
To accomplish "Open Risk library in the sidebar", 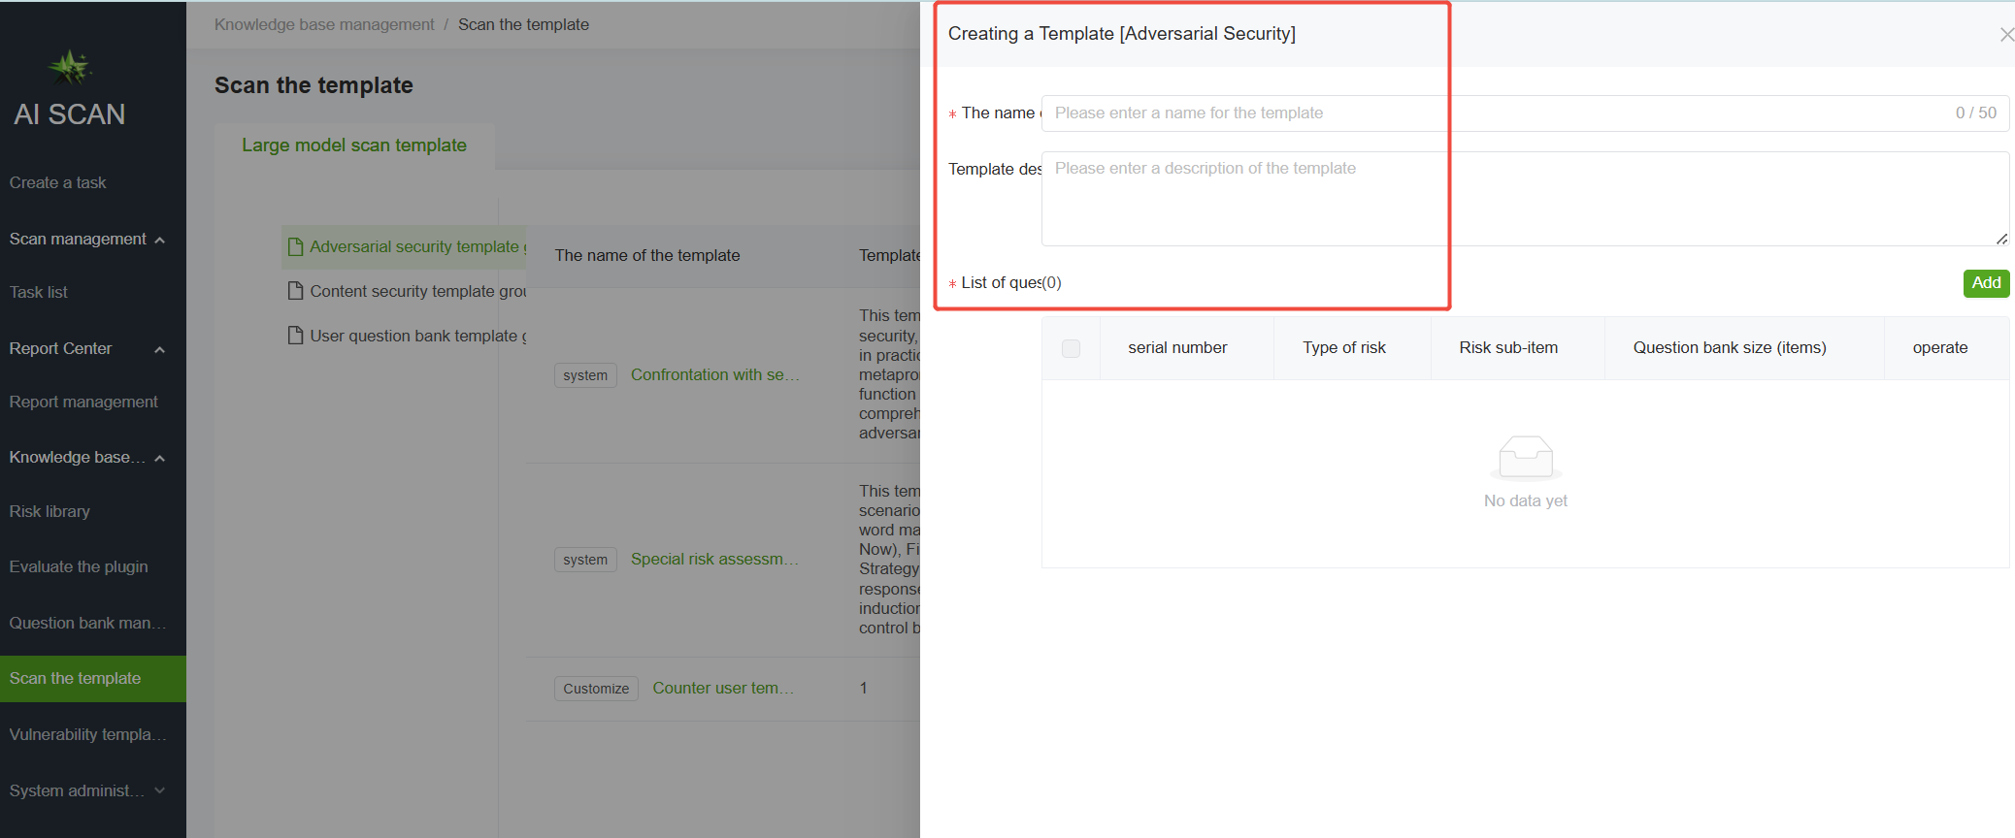I will [50, 511].
